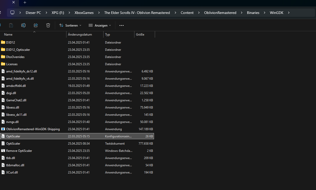Click the Konfigurationsein... type cell
The height and width of the screenshot is (190, 316).
(x=118, y=136)
